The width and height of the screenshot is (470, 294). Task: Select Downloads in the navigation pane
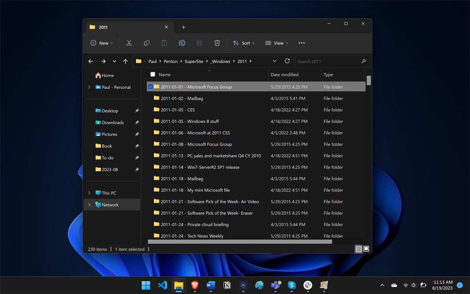pyautogui.click(x=112, y=123)
